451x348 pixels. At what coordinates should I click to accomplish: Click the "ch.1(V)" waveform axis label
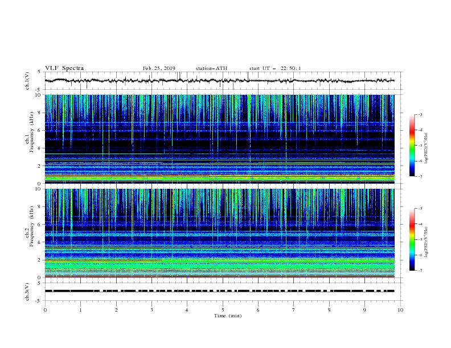27,81
